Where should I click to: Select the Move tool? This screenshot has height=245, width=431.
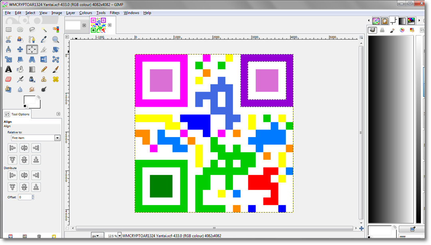20,49
